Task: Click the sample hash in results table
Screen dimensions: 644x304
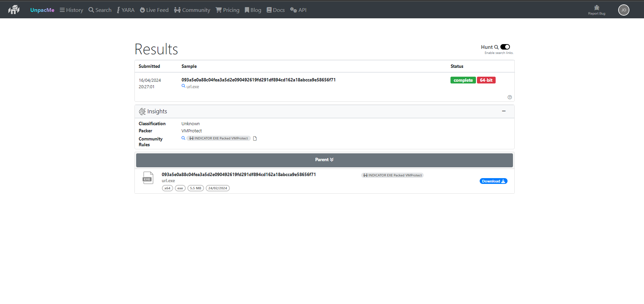Action: tap(258, 80)
